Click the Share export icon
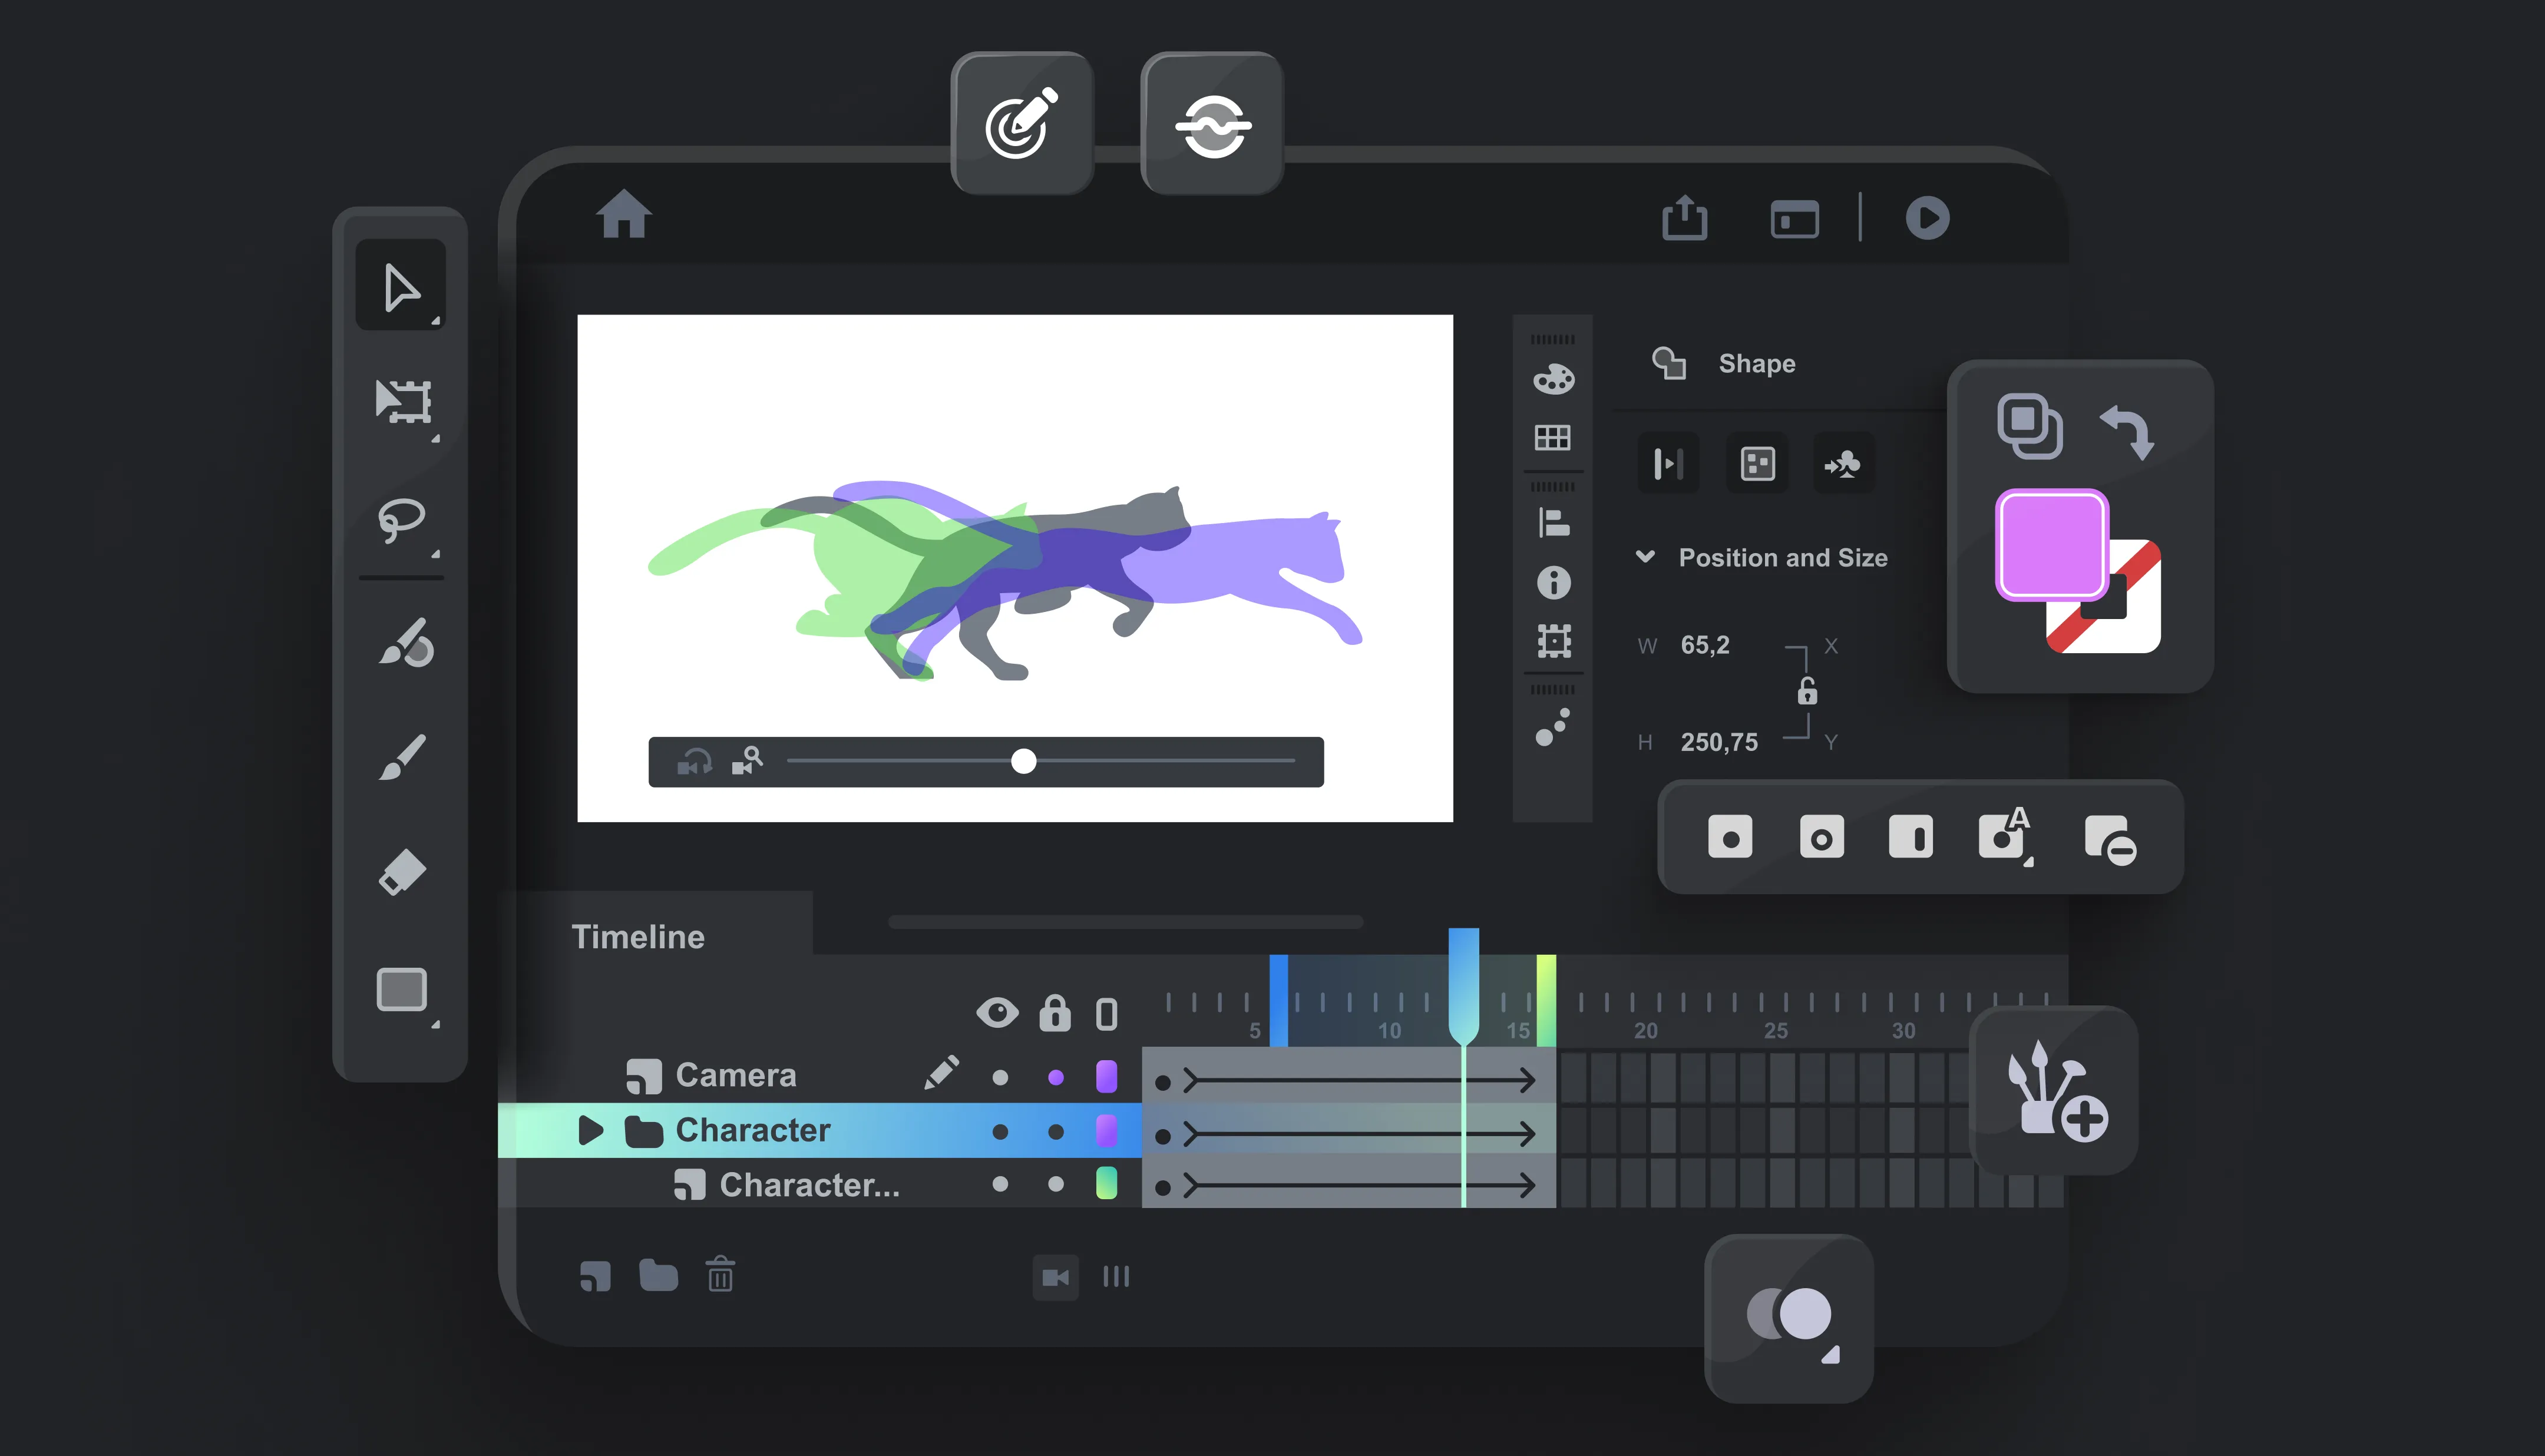Viewport: 2545px width, 1456px height. [1685, 217]
